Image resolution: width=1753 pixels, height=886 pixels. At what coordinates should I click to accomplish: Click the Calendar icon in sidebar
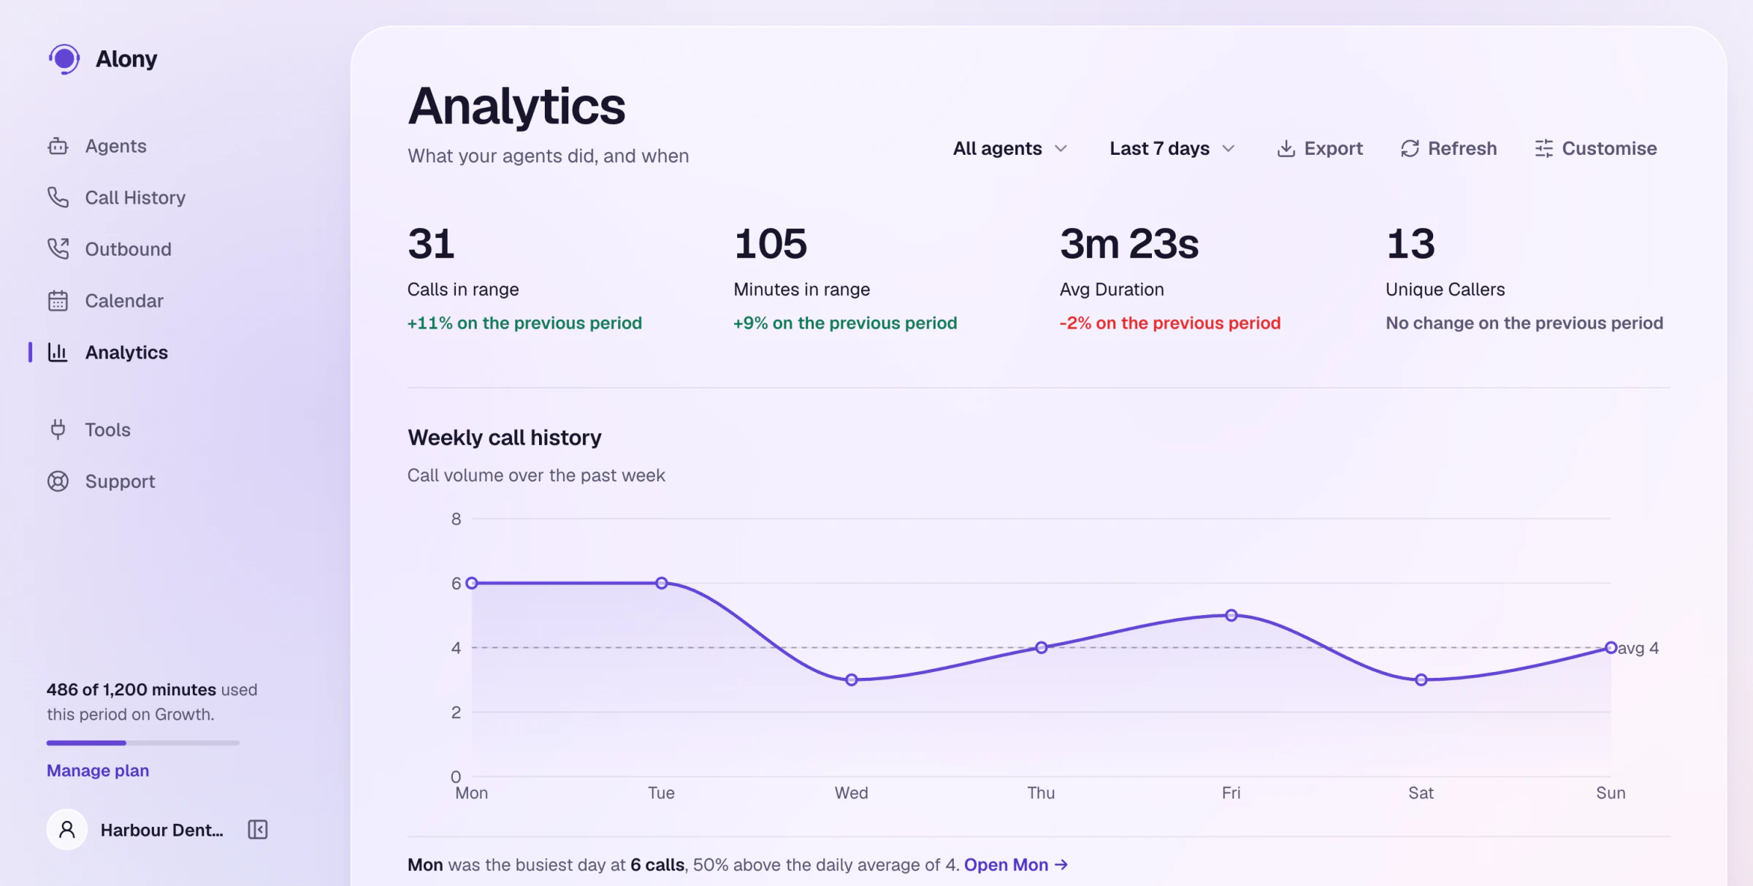(58, 301)
